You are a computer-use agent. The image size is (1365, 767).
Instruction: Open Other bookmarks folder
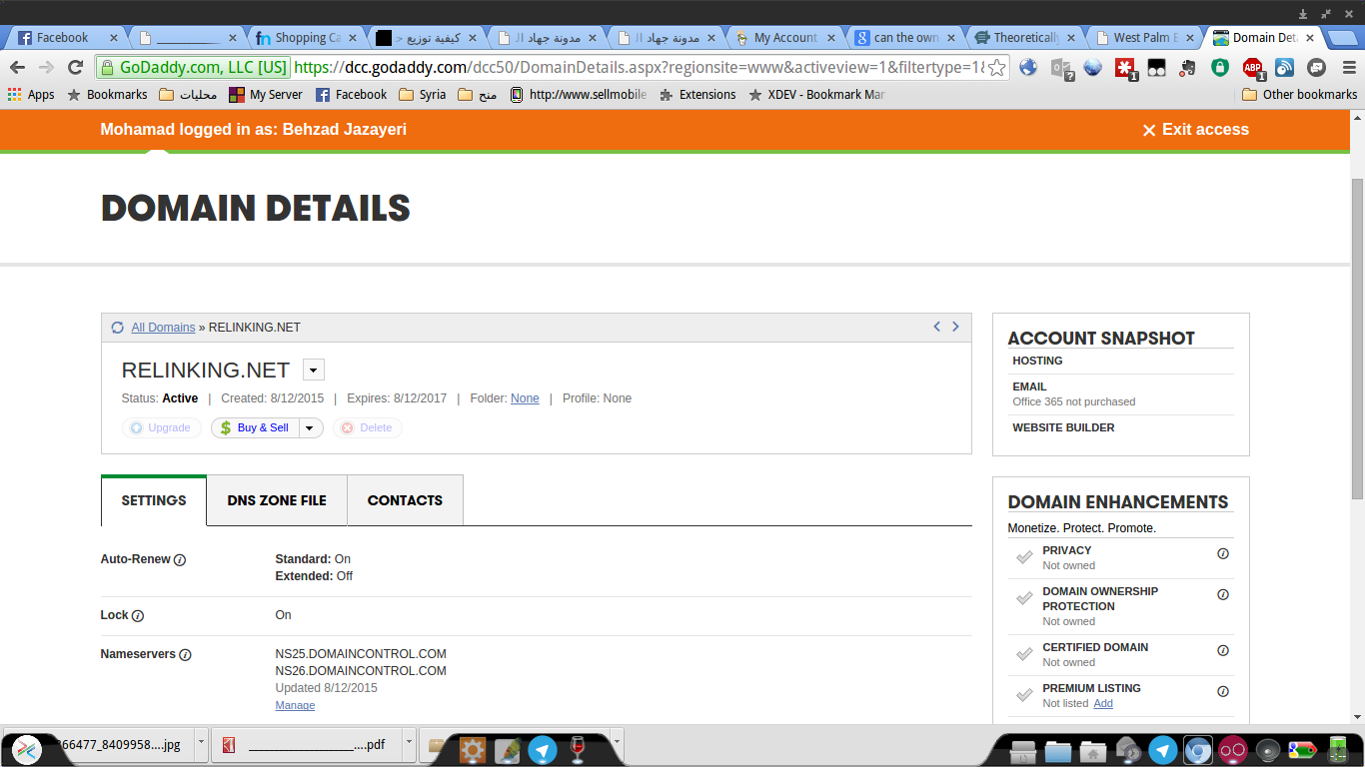pos(1299,95)
